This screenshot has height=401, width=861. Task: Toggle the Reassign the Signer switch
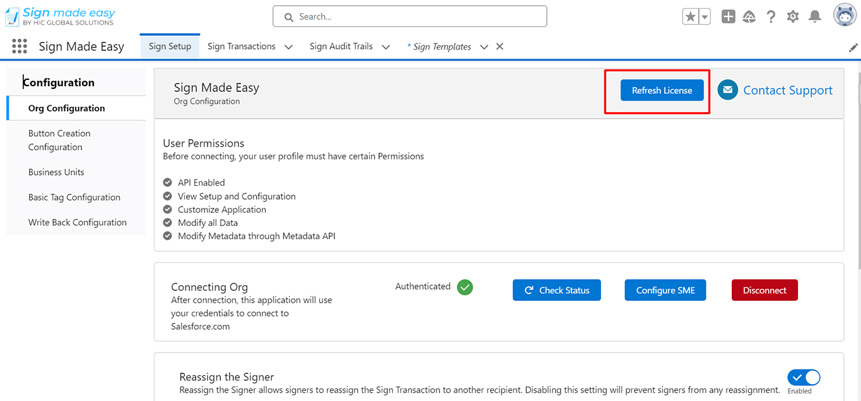coord(804,377)
